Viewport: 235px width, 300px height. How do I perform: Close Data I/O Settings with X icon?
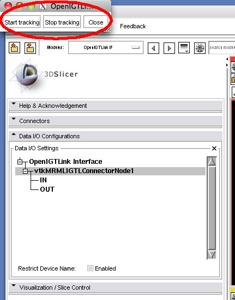tap(214, 148)
